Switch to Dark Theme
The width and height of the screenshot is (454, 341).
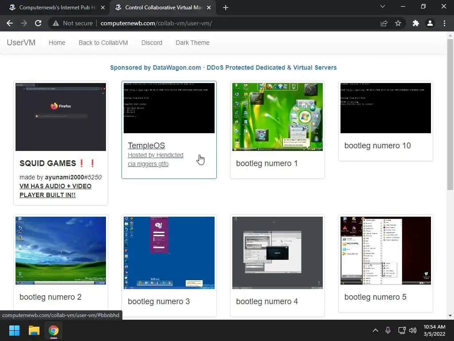pos(192,43)
